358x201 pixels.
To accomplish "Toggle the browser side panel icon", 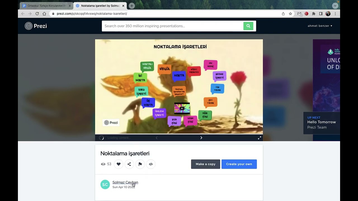I will [321, 14].
